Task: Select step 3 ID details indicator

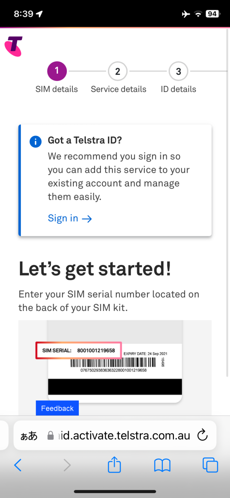Action: (x=178, y=71)
